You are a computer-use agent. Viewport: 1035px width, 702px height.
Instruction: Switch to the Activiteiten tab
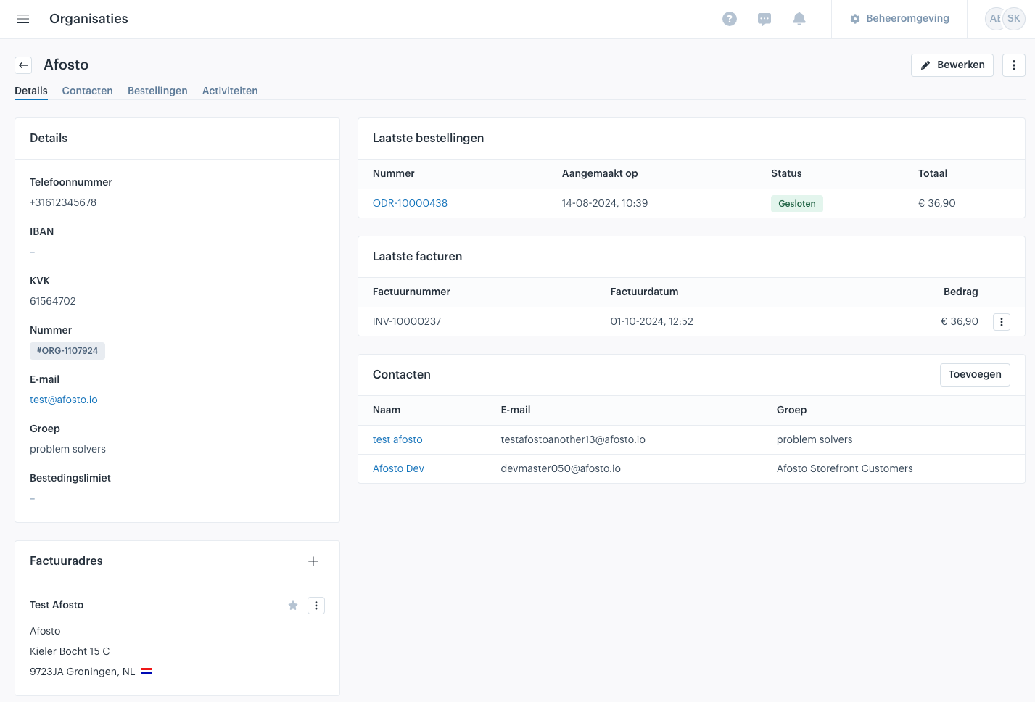click(x=230, y=91)
